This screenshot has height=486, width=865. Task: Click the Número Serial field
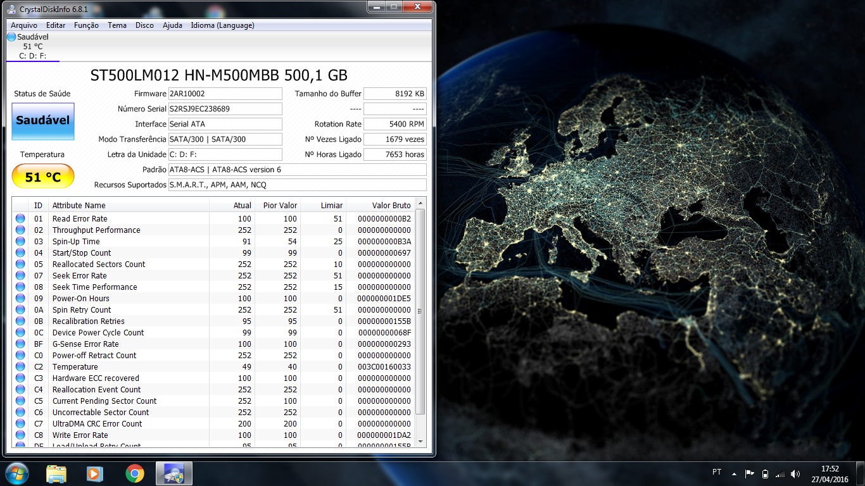click(x=225, y=109)
